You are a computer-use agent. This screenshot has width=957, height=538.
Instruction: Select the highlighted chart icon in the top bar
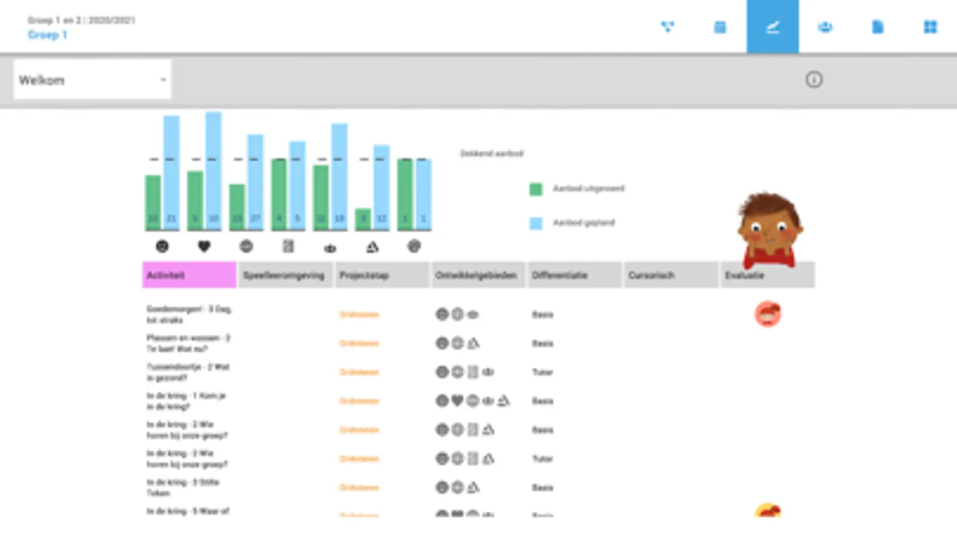(x=773, y=27)
